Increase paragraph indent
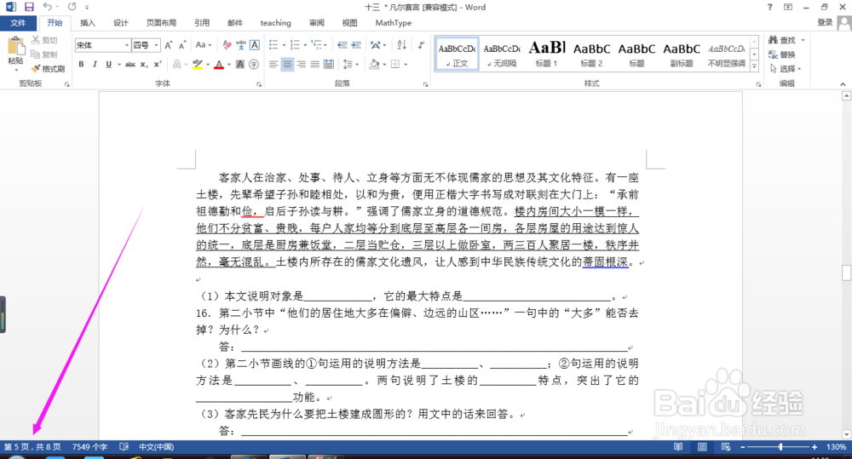852x459 pixels. click(x=356, y=45)
